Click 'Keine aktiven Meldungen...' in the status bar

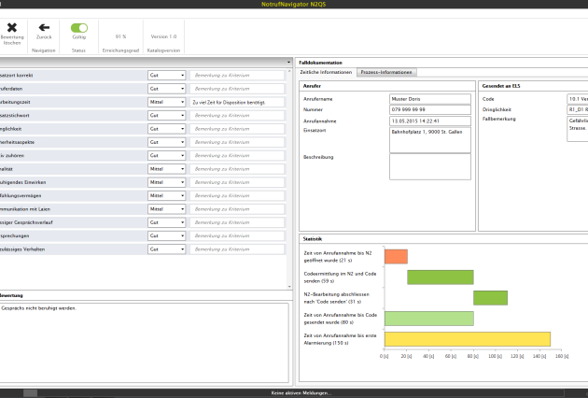pos(301,393)
